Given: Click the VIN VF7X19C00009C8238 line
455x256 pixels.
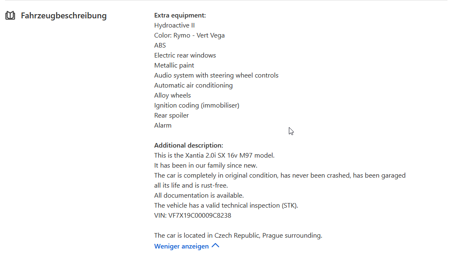Looking at the screenshot, I should coord(193,216).
